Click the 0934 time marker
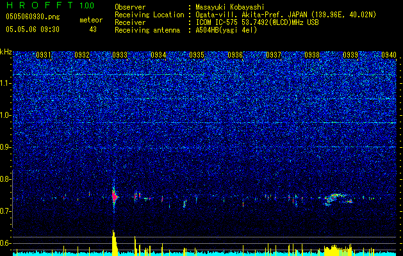The height and width of the screenshot is (256, 403). [158, 55]
